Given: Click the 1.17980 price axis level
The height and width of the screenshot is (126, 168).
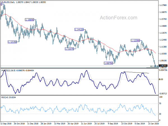Looking at the screenshot, I should (x=163, y=5).
